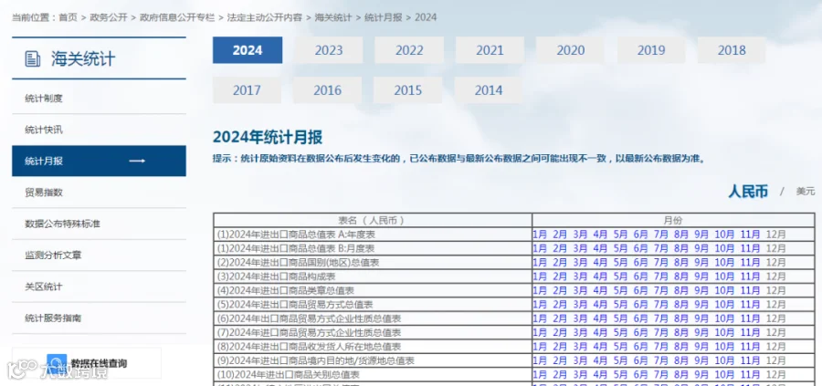This screenshot has height=386, width=822.
Task: Switch to the 2019 year tab
Action: tap(650, 50)
